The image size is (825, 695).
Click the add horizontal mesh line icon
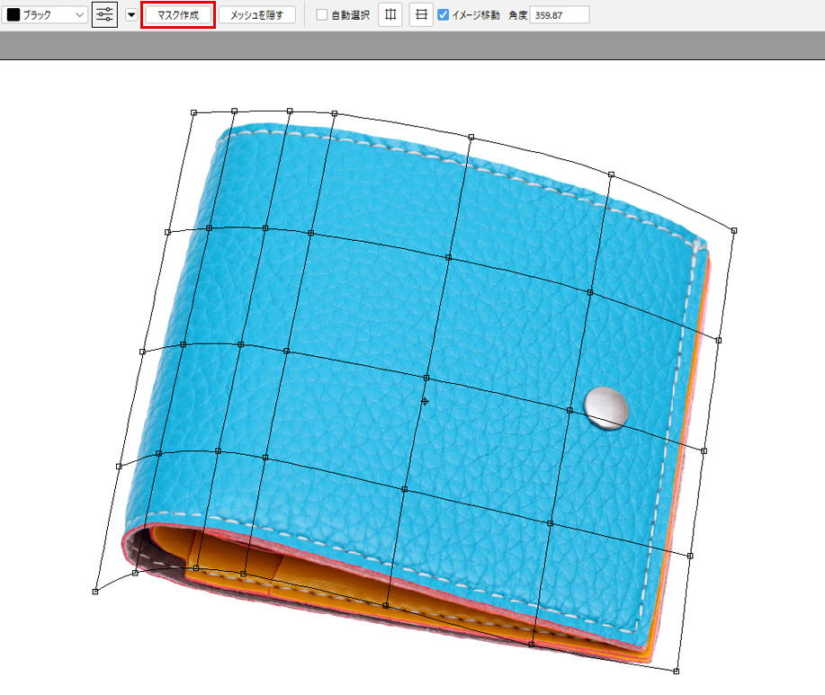421,14
